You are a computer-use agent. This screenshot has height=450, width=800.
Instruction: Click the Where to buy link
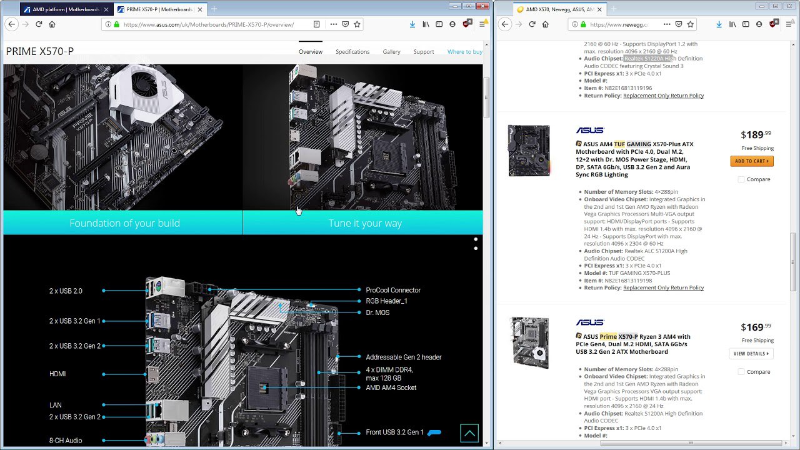click(x=465, y=52)
